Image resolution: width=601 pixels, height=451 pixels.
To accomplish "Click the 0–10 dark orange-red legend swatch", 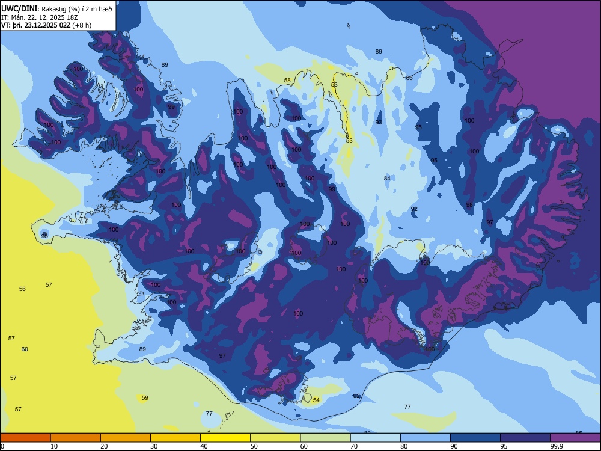I will pos(25,438).
